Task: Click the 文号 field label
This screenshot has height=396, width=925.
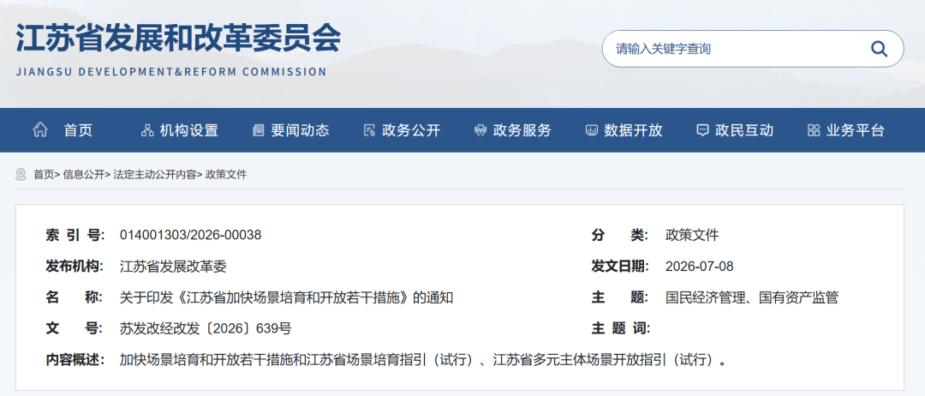Action: point(75,329)
